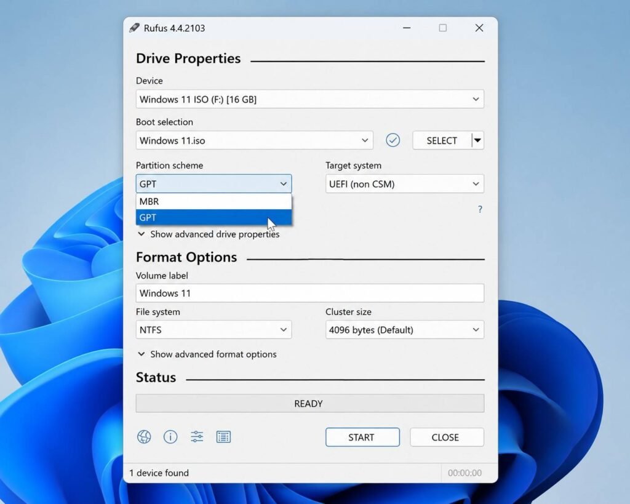Open the Target system dropdown
This screenshot has width=630, height=504.
(x=405, y=183)
